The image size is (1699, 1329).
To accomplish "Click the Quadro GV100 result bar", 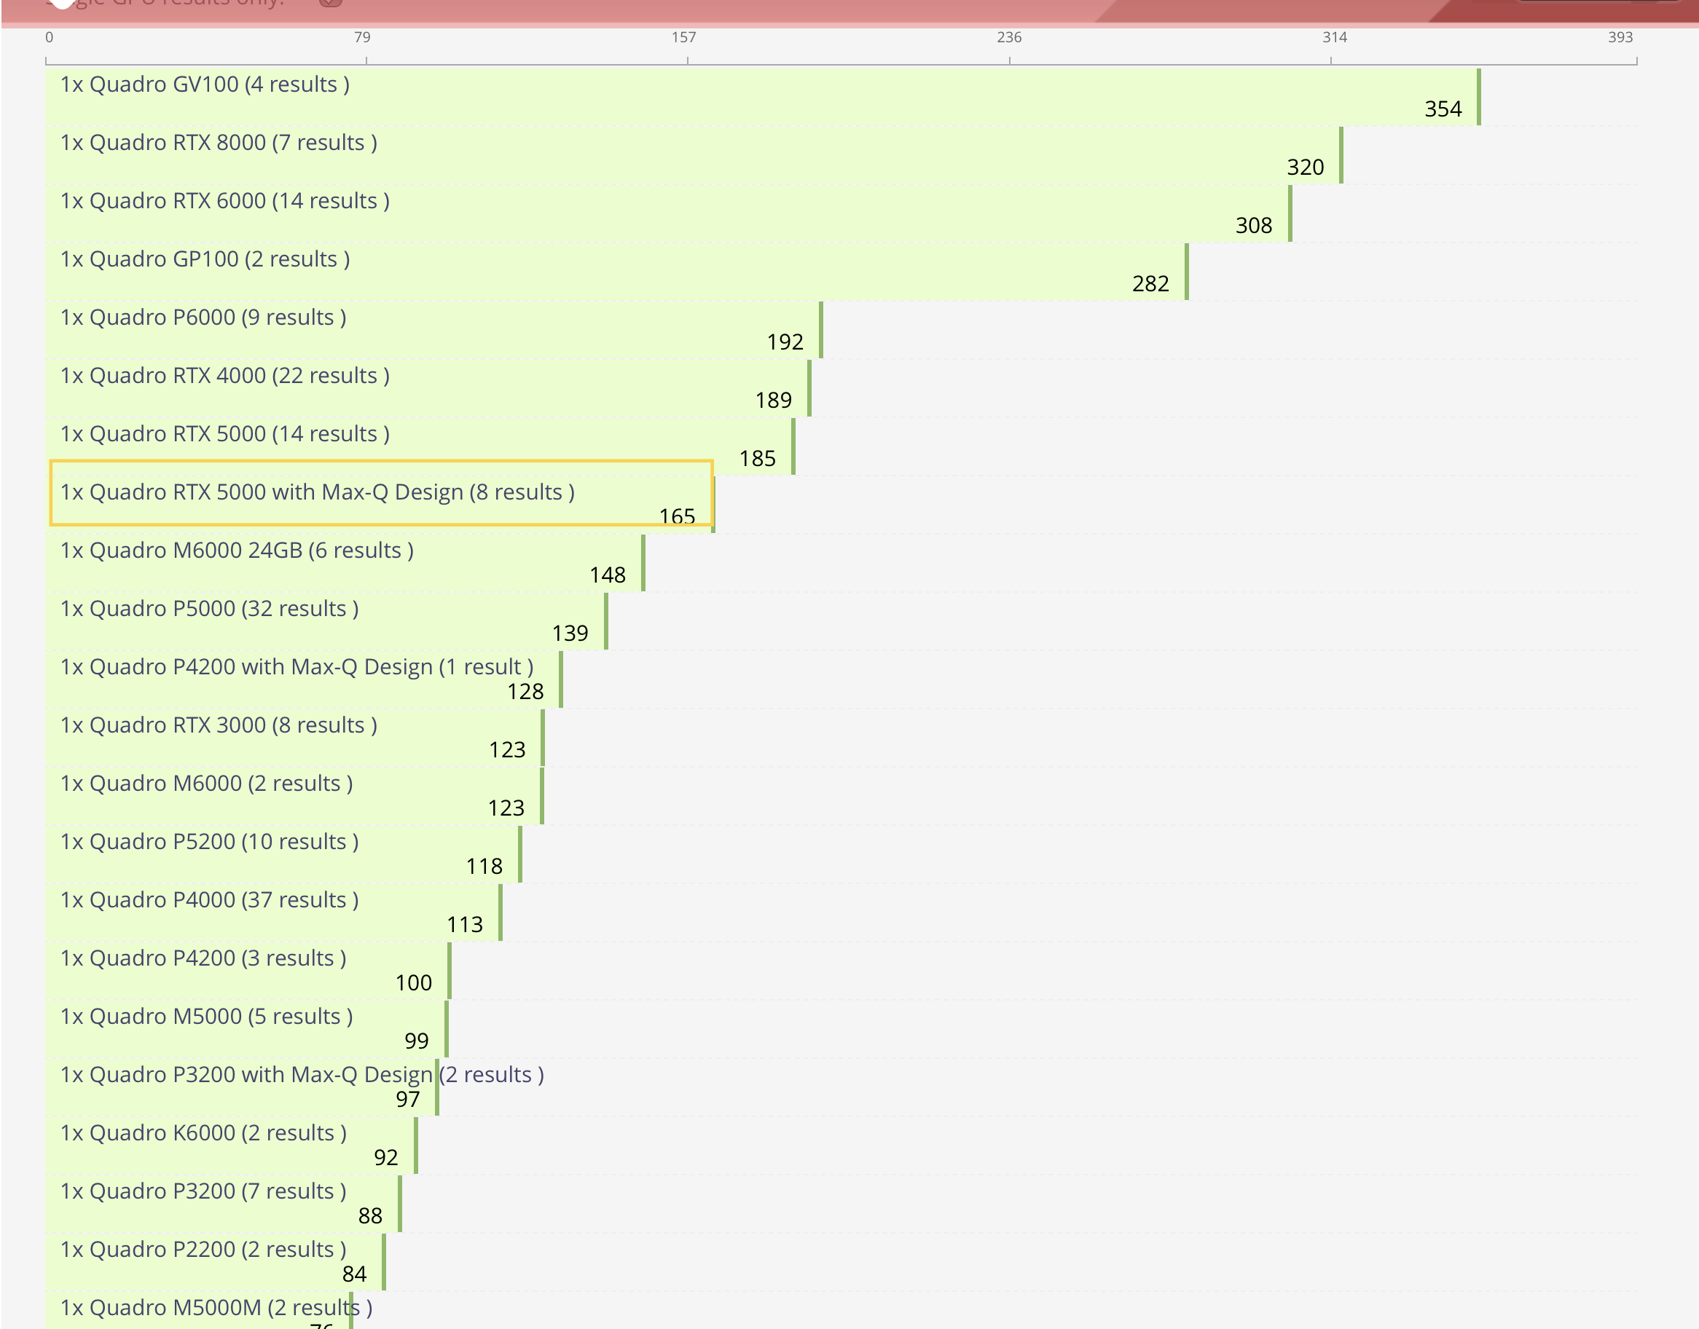I will click(x=204, y=84).
